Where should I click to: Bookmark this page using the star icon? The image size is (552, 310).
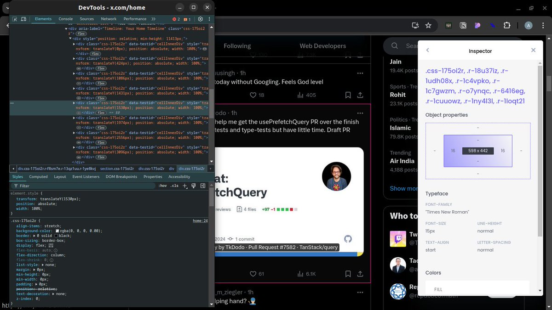coord(428,26)
